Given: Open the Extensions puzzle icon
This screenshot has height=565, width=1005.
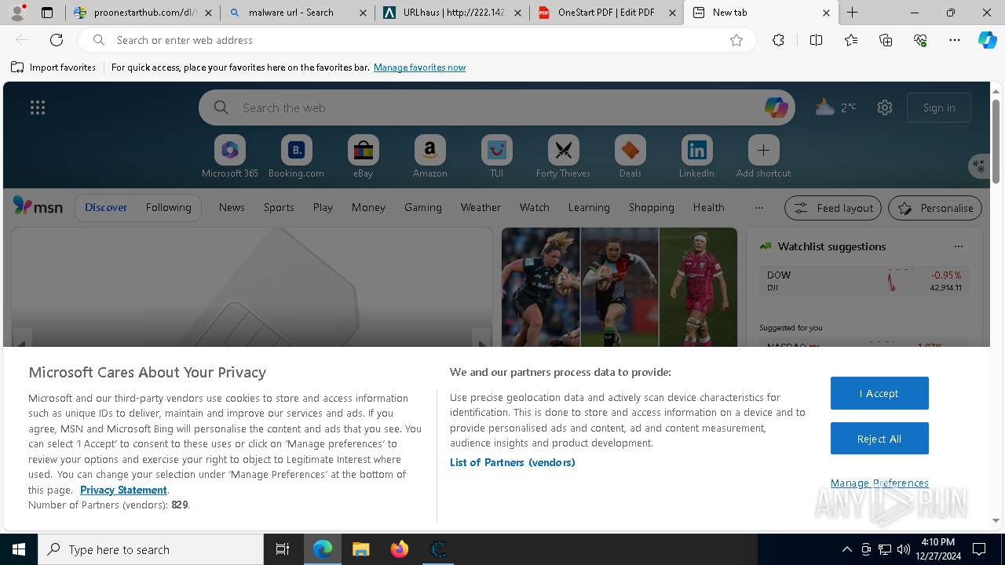Looking at the screenshot, I should pyautogui.click(x=778, y=40).
